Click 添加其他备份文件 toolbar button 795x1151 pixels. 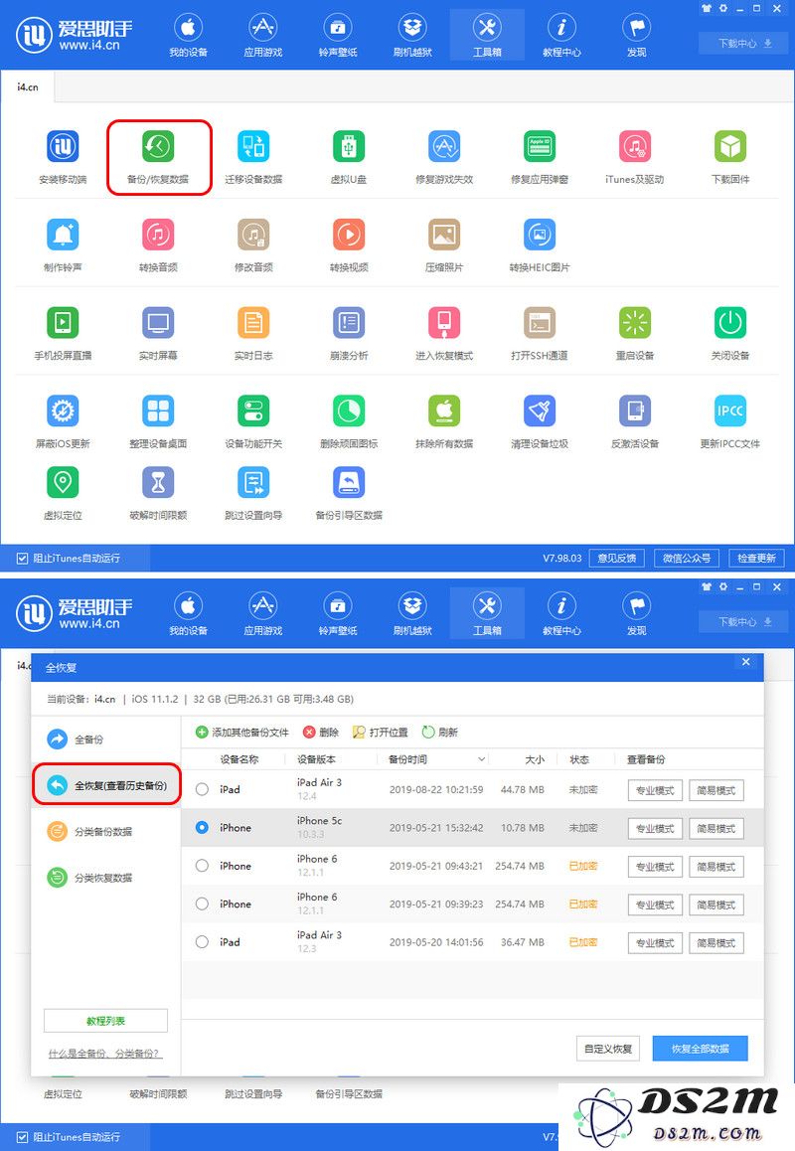242,733
